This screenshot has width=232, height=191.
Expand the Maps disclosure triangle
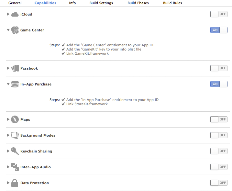tap(8, 119)
